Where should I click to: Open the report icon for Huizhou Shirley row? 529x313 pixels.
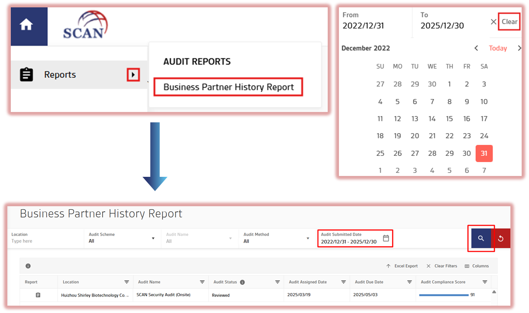[x=38, y=295]
